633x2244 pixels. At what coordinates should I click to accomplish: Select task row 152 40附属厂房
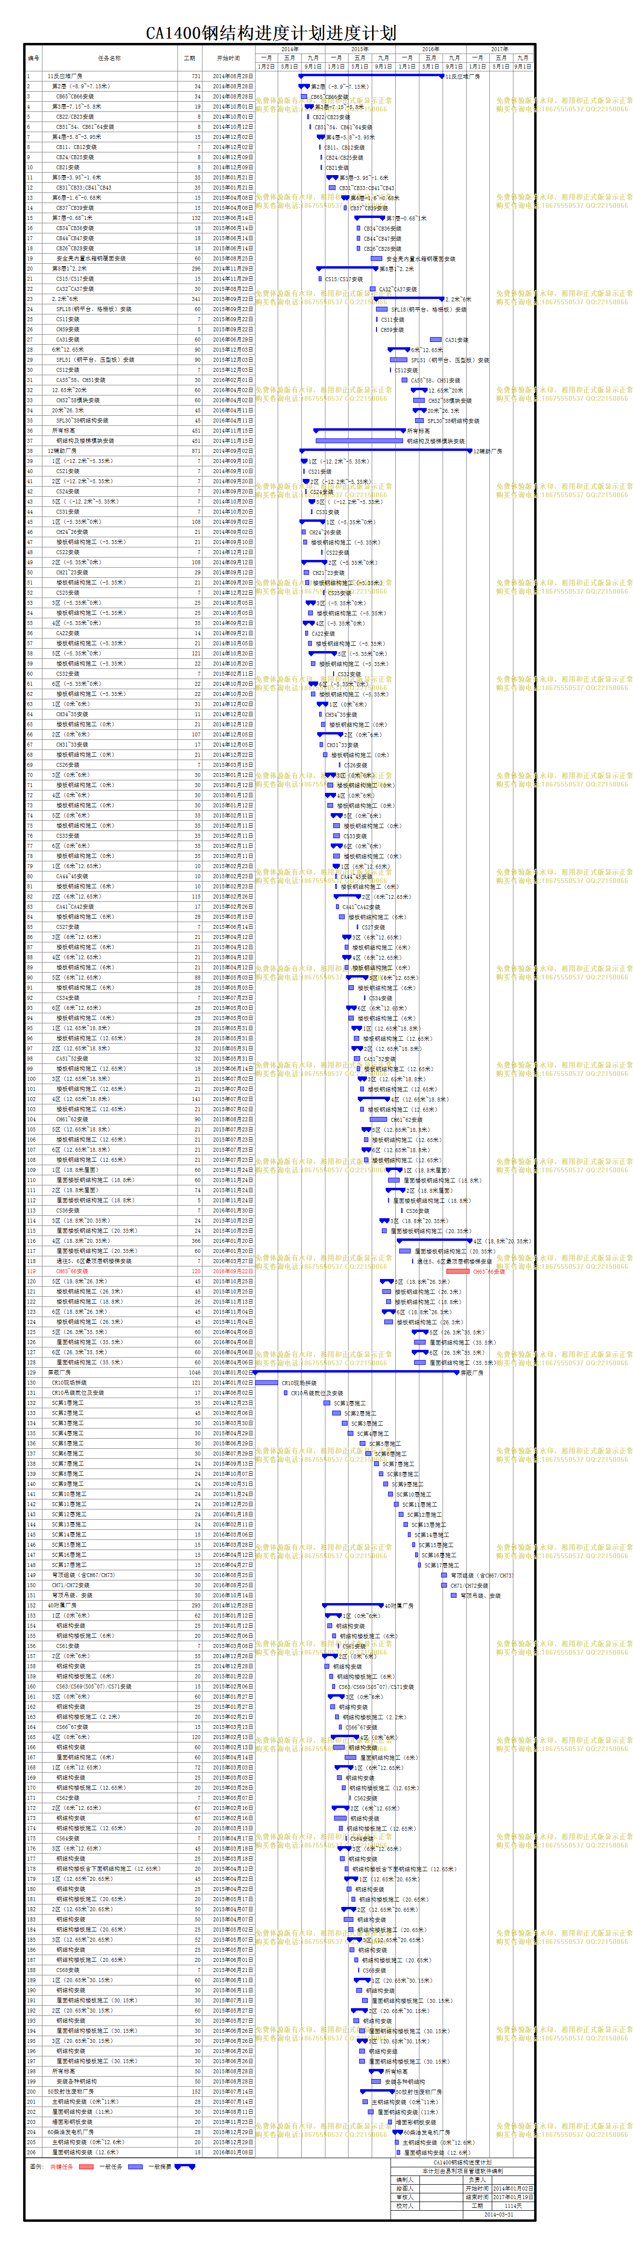pos(139,1605)
